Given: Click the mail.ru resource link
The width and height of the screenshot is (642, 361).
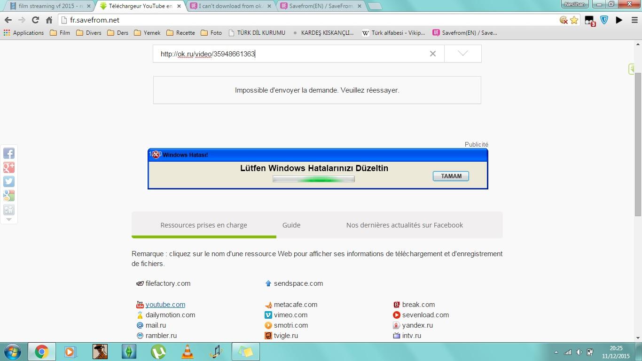Looking at the screenshot, I should click(156, 325).
